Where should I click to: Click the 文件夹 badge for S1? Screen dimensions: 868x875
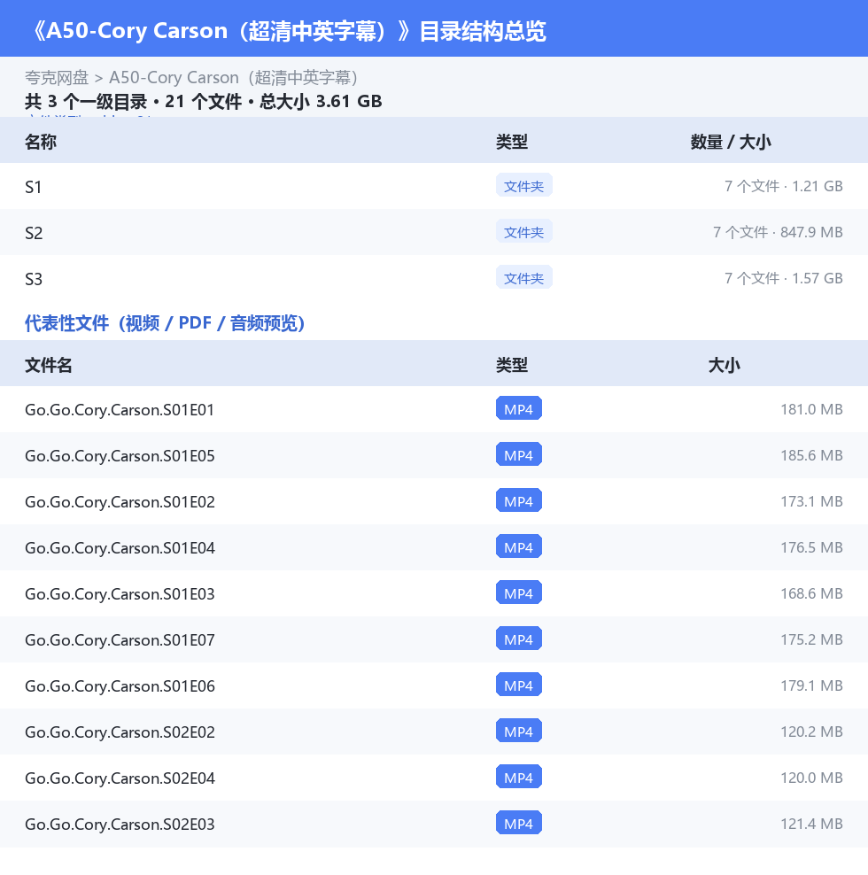coord(523,185)
